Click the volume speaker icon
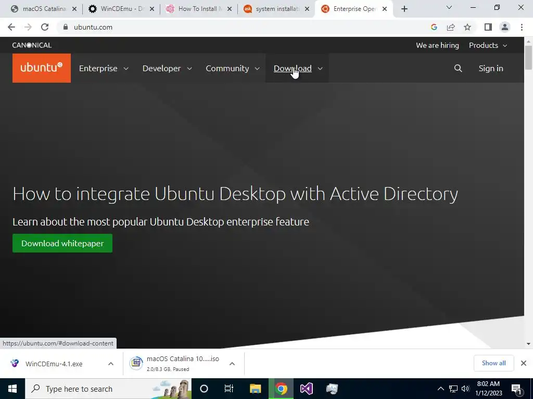The image size is (533, 399). tap(465, 389)
